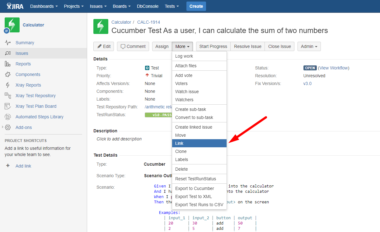Choose Add vote in the menu
380x232 pixels.
(199, 75)
